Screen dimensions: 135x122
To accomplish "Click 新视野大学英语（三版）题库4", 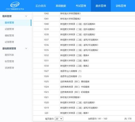I will click(x=75, y=55).
